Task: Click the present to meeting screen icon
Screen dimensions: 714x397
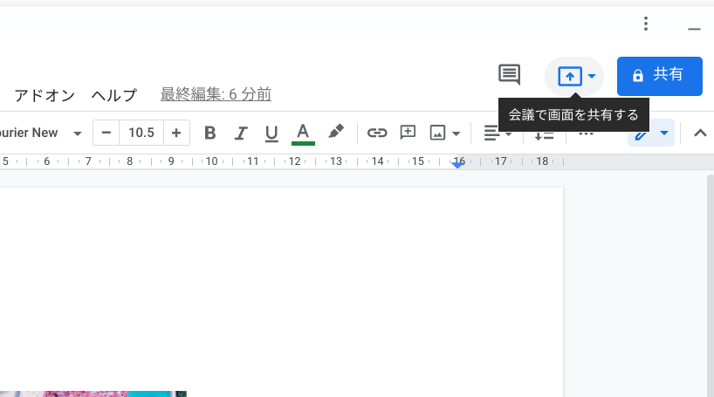Action: 570,76
